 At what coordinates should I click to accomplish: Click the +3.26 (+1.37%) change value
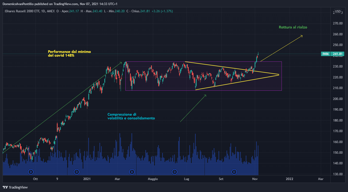click(162, 11)
